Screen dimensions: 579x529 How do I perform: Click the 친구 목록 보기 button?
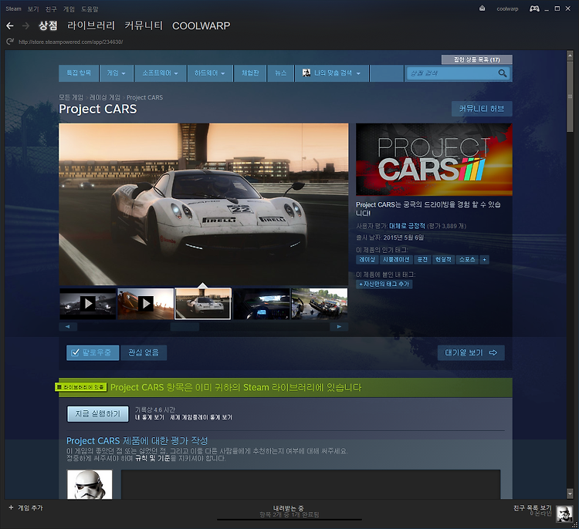pyautogui.click(x=532, y=508)
